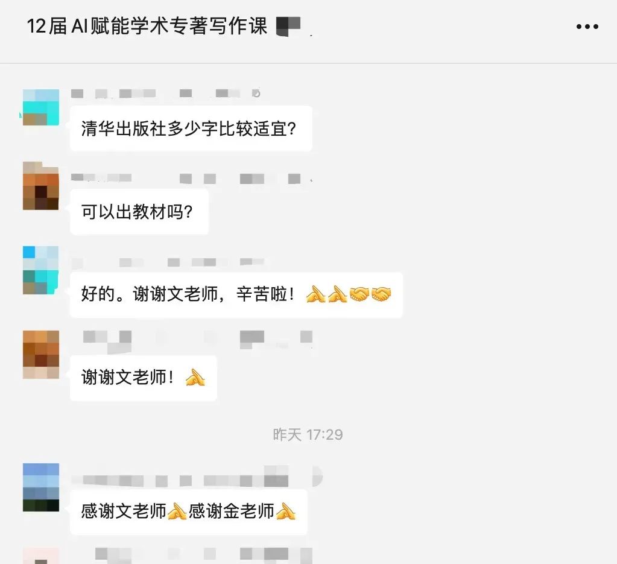Click the orange avatar beside 谢谢文老师! message
Screen dimensions: 617x564
pos(41,355)
